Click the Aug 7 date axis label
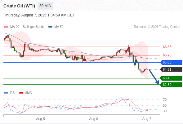The height and width of the screenshot is (124, 183). 147,119
